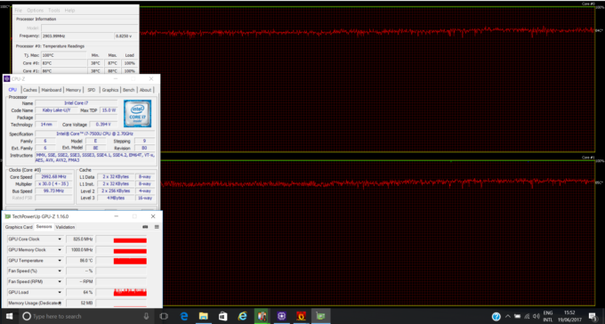Click the GPU-Z screenshot camera icon

[145, 227]
